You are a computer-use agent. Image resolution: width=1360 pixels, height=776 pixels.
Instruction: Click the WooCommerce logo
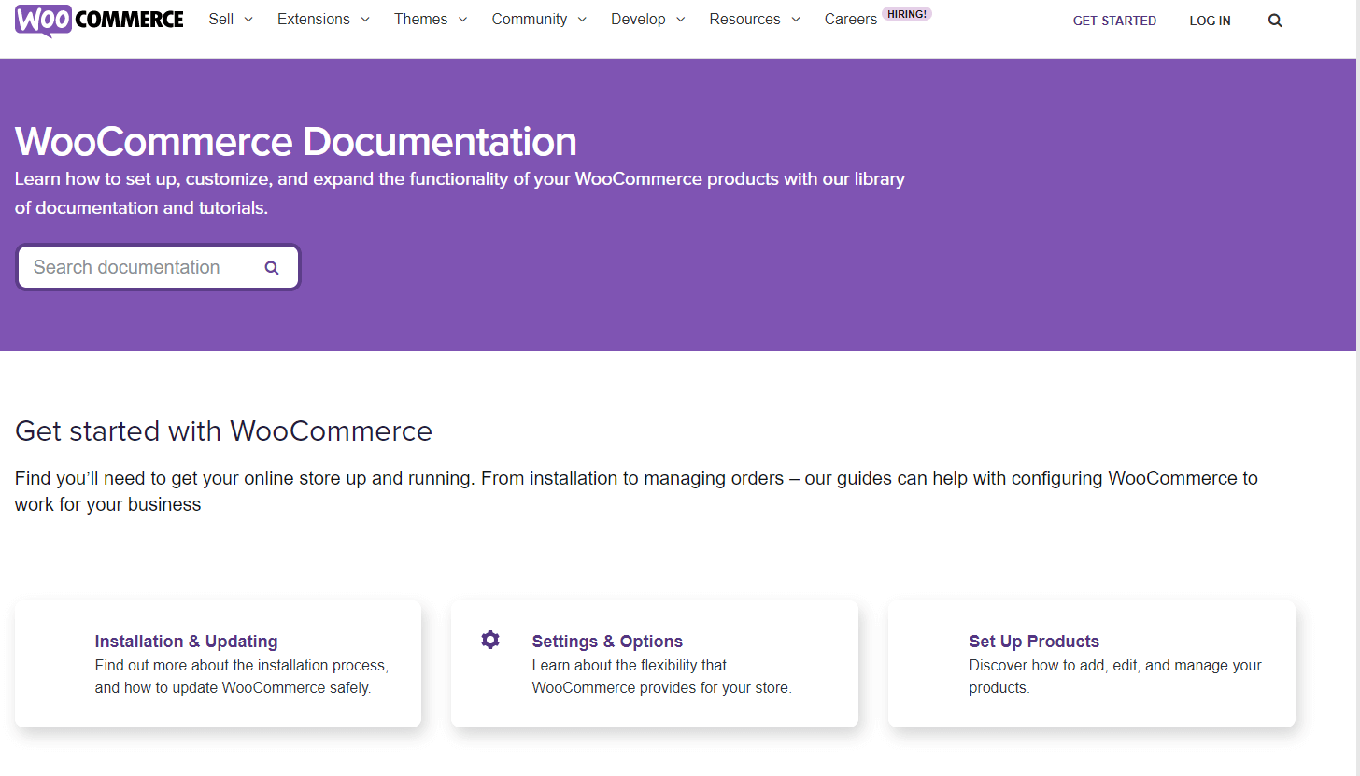(99, 20)
